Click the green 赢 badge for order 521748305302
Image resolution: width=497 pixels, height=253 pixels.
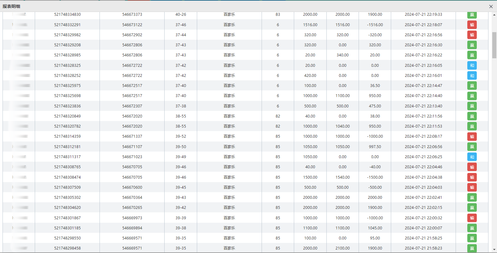(x=472, y=198)
